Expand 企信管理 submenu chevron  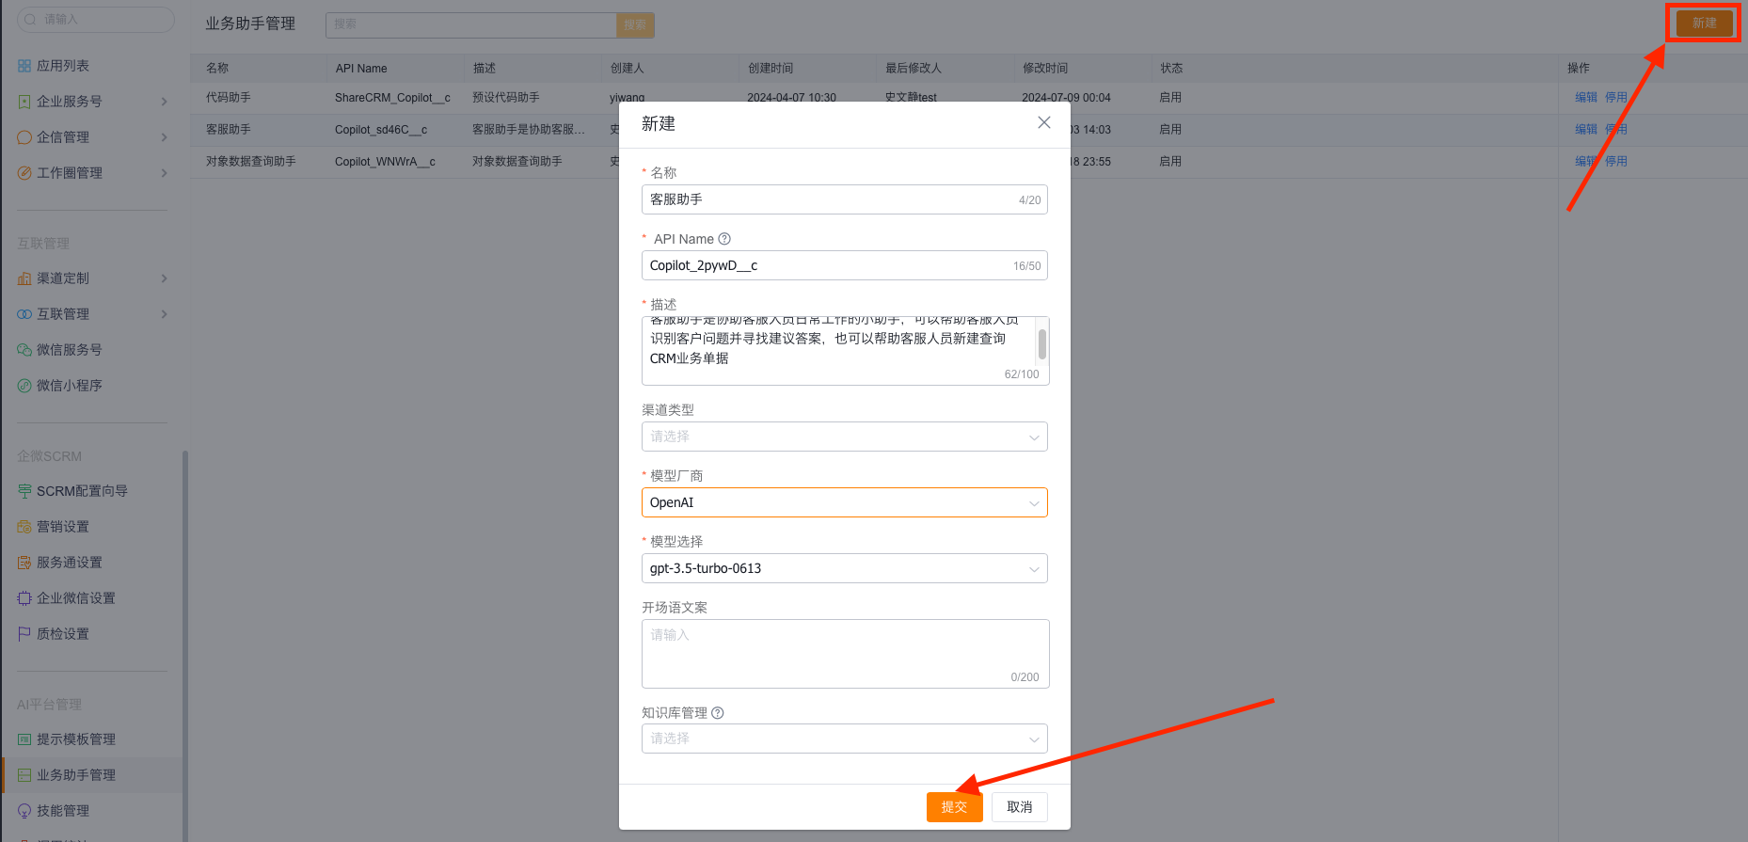(x=164, y=137)
